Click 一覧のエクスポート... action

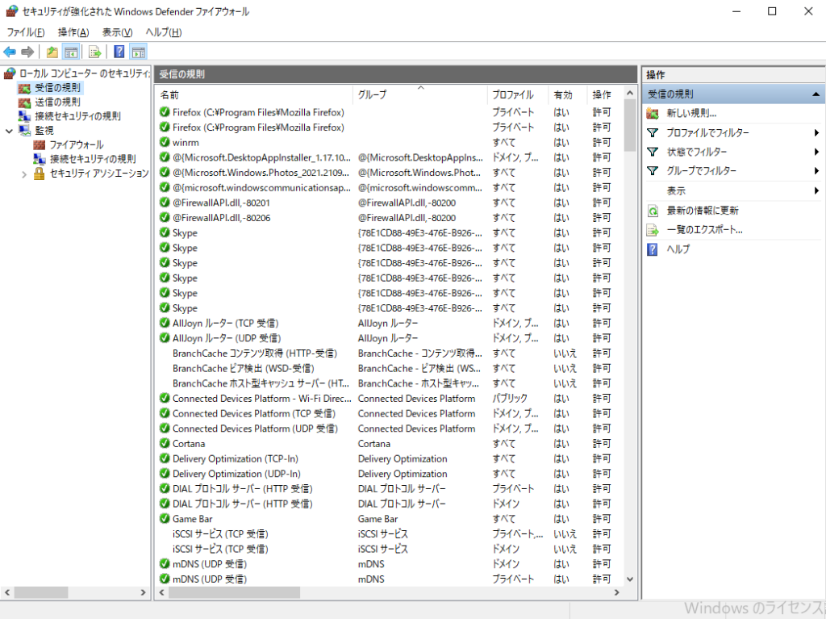click(x=705, y=231)
